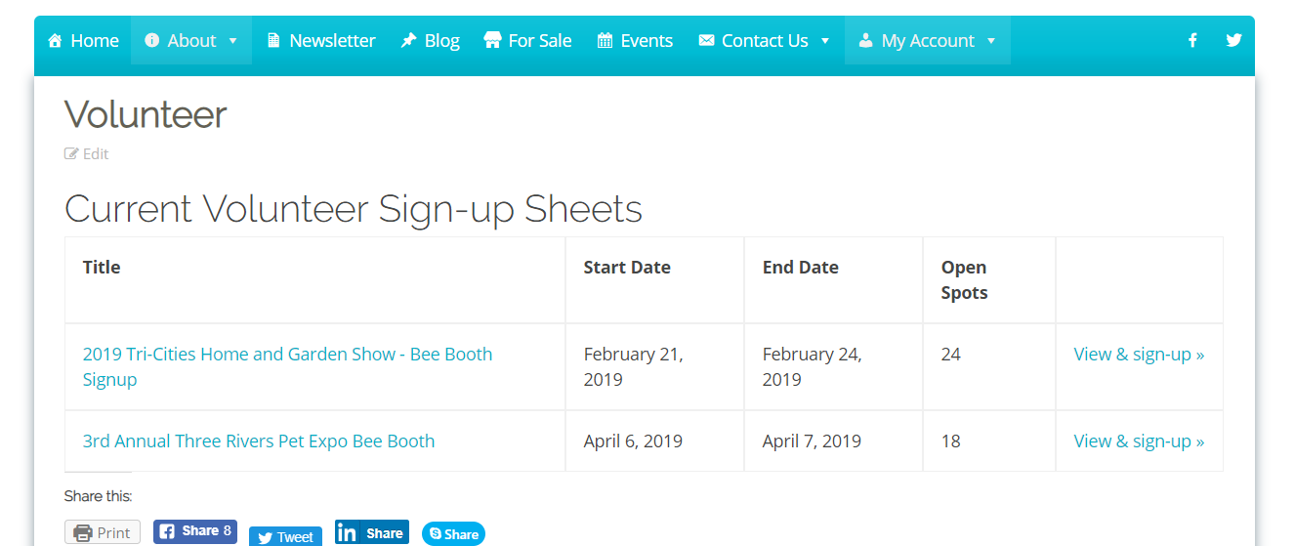The width and height of the screenshot is (1295, 546).
Task: Open the Twitter bird icon in navbar
Action: point(1234,40)
